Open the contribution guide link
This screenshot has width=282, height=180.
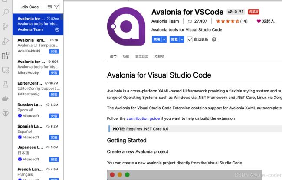coord(143,118)
